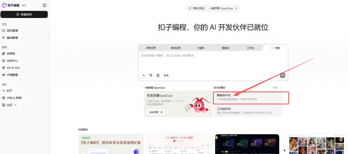Collapse the sidebar with the panel icon

[44, 5]
